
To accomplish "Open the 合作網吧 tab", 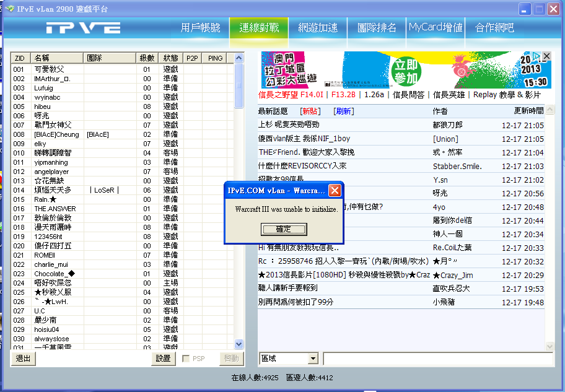I will (x=494, y=27).
